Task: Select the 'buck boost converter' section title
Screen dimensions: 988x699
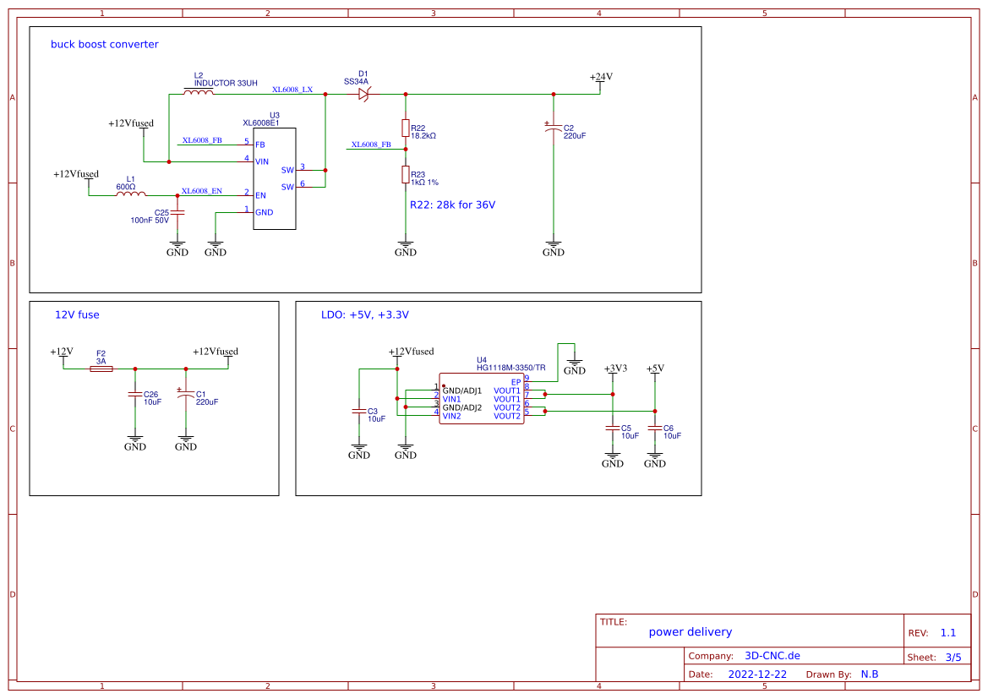Action: tap(105, 44)
